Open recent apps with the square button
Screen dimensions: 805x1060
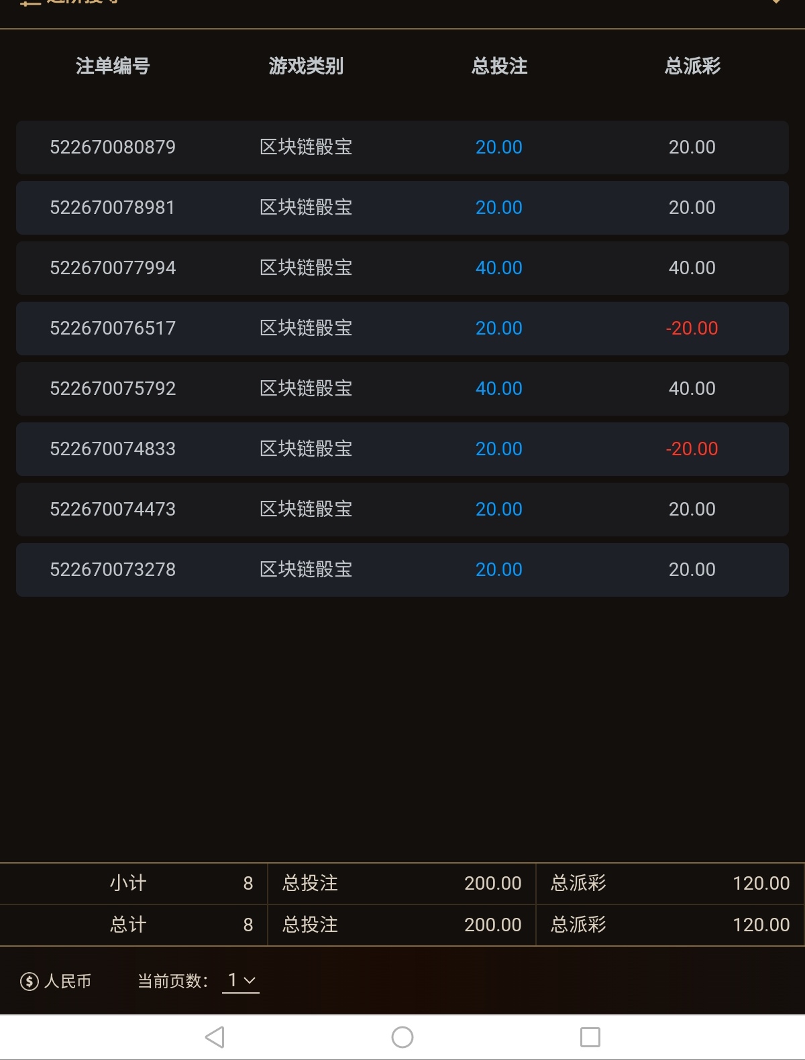(590, 1037)
